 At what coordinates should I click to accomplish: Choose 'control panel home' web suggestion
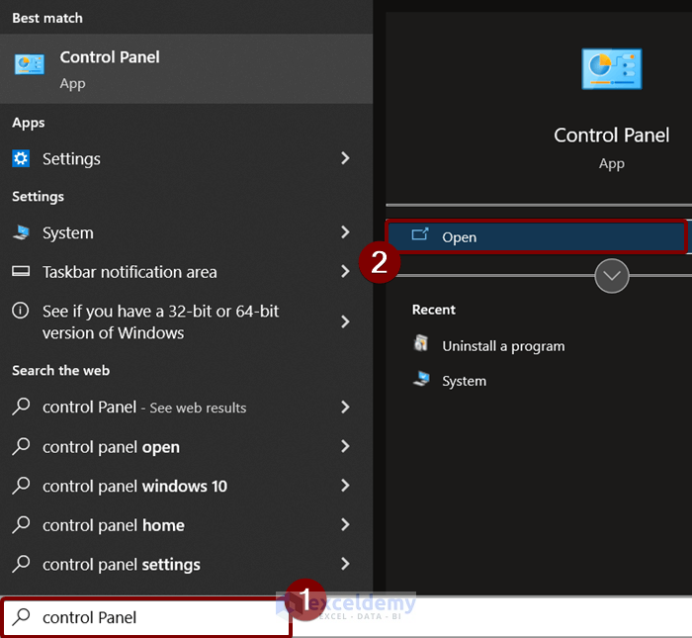coord(186,525)
